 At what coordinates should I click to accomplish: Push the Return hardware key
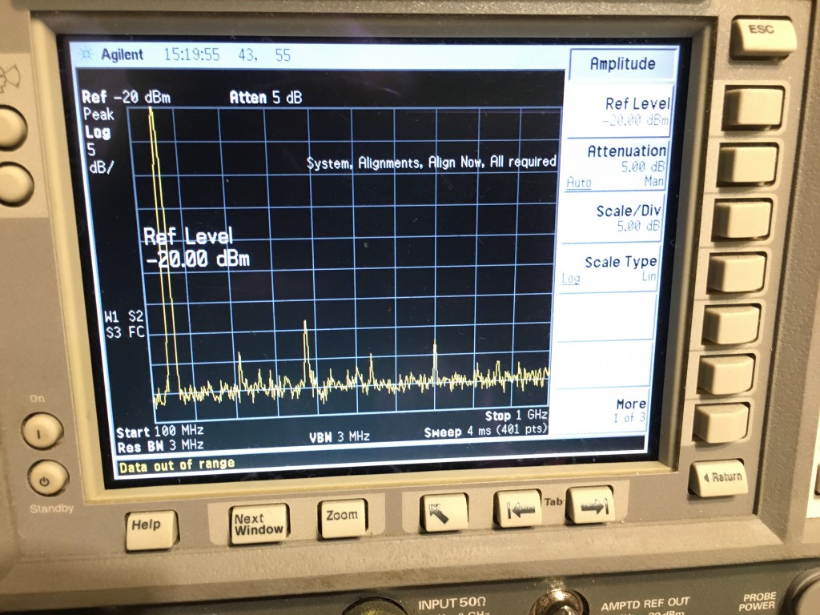coord(718,477)
